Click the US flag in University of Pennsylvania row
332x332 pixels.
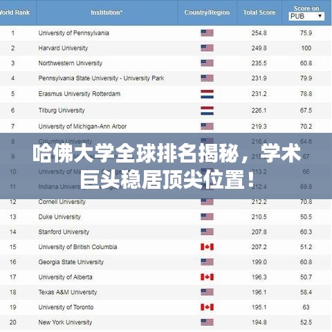[207, 33]
